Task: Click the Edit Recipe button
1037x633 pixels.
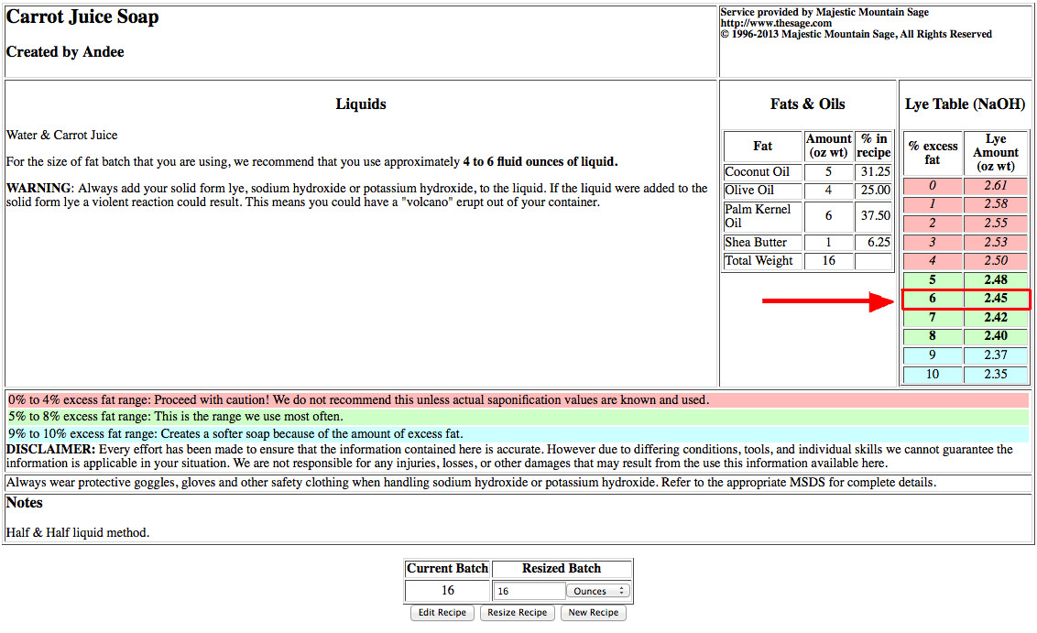Action: click(x=442, y=613)
